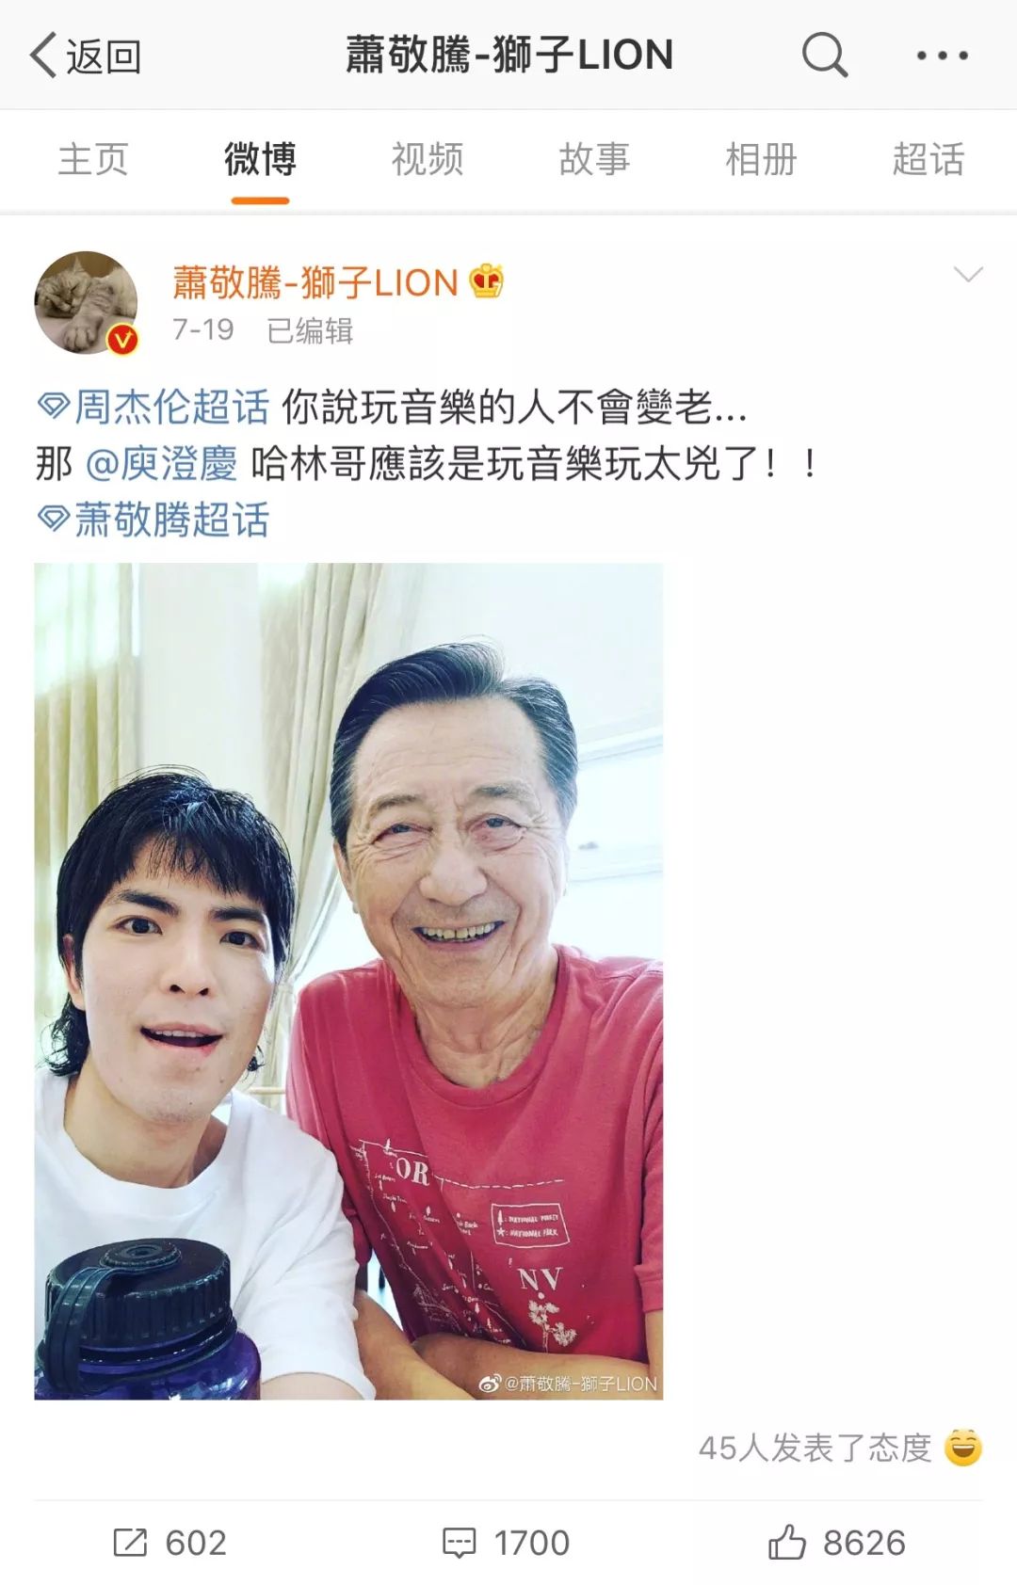Select the 故事 tab

pos(594,159)
